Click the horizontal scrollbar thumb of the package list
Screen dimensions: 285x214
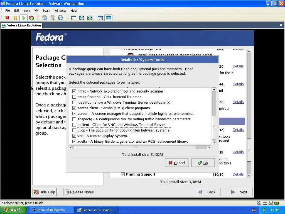(x=135, y=147)
